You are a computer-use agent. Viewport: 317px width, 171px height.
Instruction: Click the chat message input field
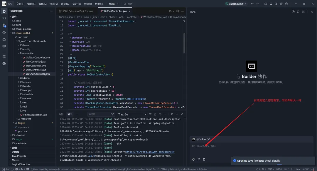point(252,149)
